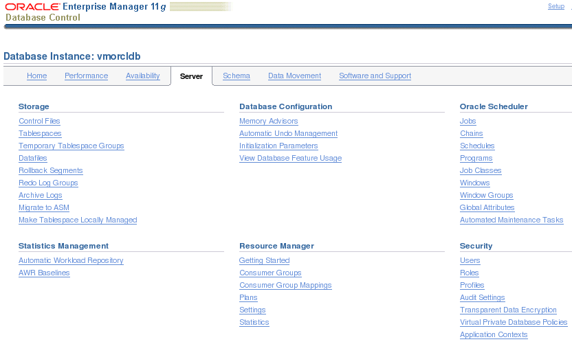The image size is (572, 344).
Task: Open AWR Baselines link
Action: coord(44,273)
